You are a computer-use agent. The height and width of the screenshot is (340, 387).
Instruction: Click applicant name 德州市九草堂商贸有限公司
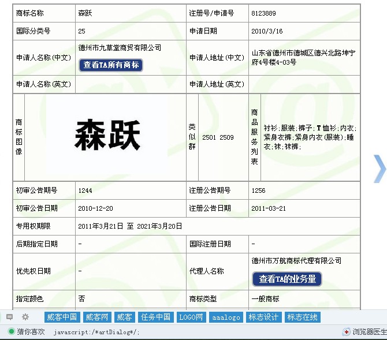(x=120, y=48)
